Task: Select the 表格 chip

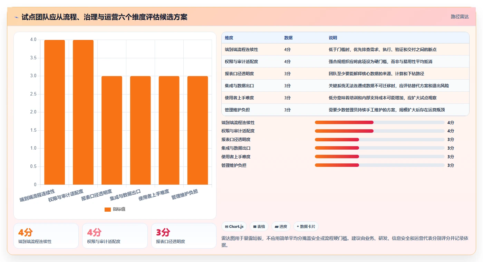Action: tap(259, 226)
